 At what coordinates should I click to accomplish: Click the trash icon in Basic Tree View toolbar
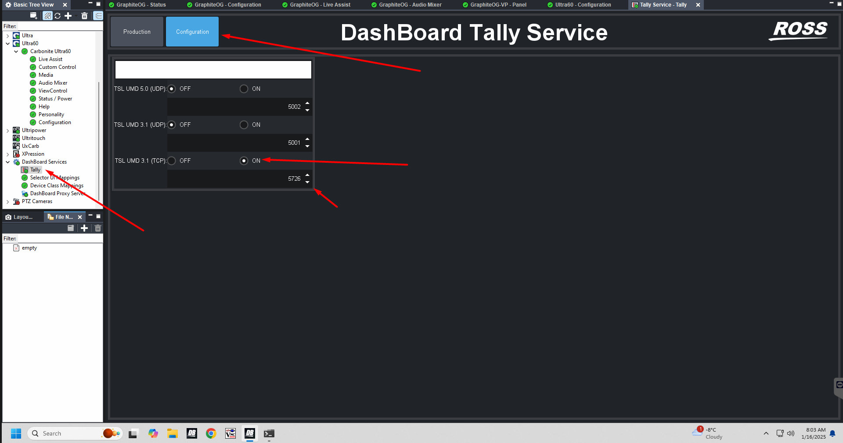click(x=85, y=16)
